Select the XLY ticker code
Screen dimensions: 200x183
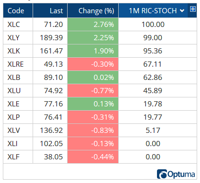(14, 38)
